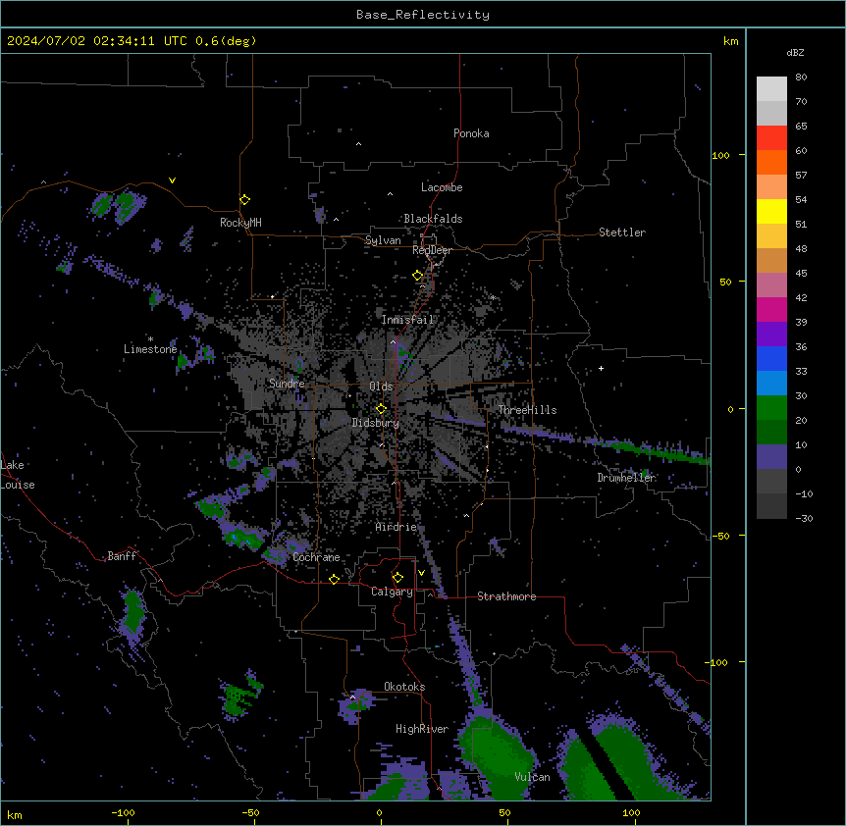Pick the slate purple legend color below 10
Viewport: 846px width, 826px height.
tap(771, 457)
